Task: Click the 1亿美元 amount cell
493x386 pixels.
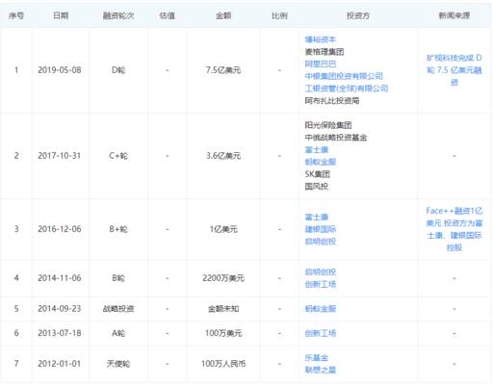Action: [223, 229]
